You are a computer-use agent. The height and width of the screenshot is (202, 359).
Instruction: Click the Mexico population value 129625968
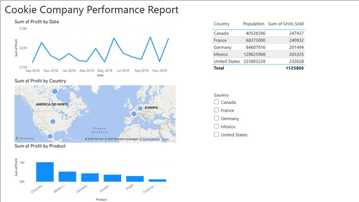254,54
